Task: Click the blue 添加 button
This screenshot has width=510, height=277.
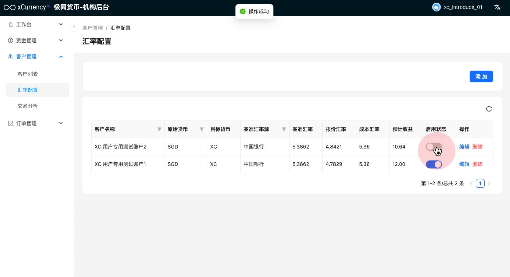Action: point(481,77)
